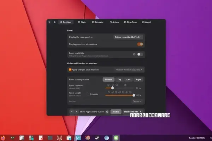Open the search icon in settings header
Screen dimensions: 212x141
click(55, 22)
